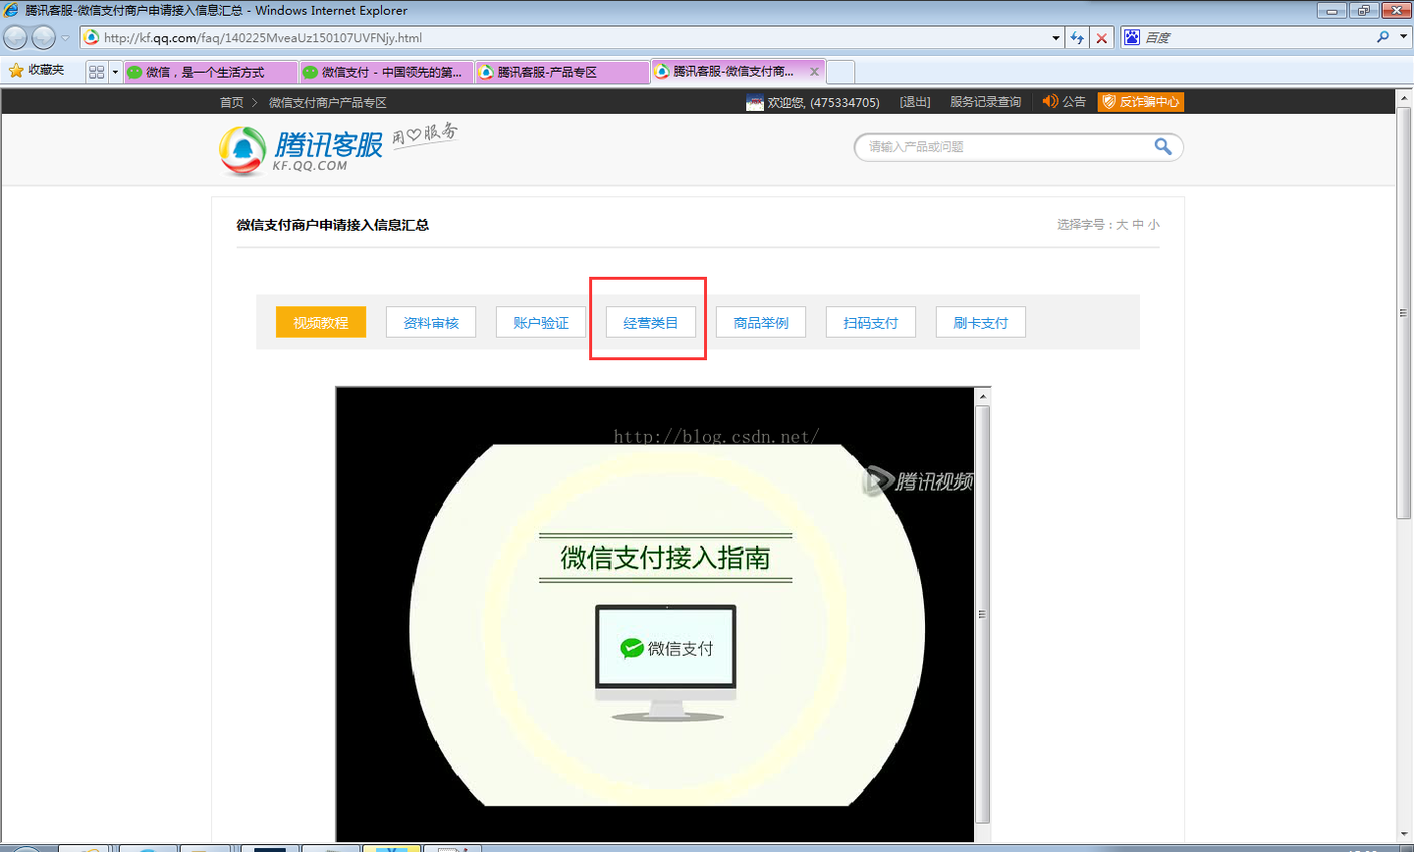Select the 经营类目 tab button
Viewport: 1414px width, 852px height.
pyautogui.click(x=651, y=322)
